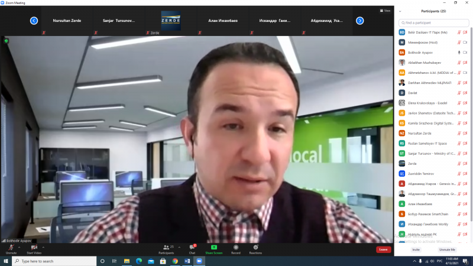Screen dimensions: 473x266
Task: Click avatar of Akhmetzhanov A.M. participant
Action: point(402,73)
